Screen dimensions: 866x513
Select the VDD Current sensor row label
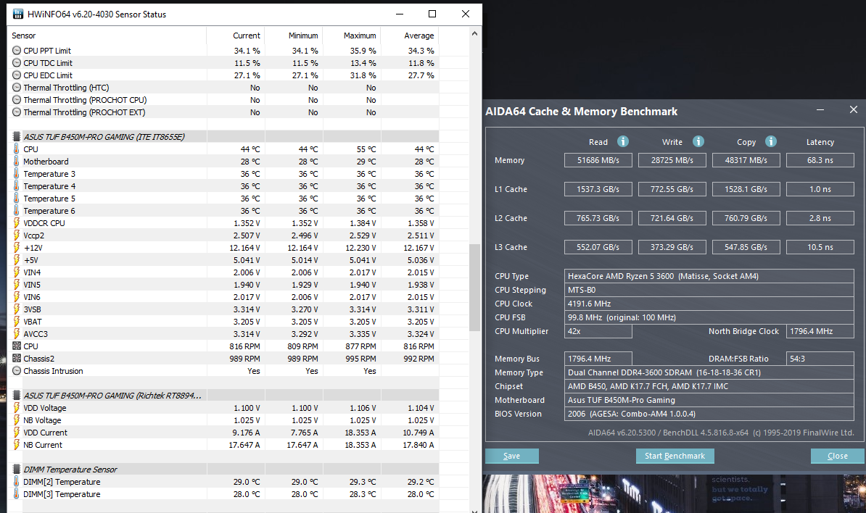(45, 433)
